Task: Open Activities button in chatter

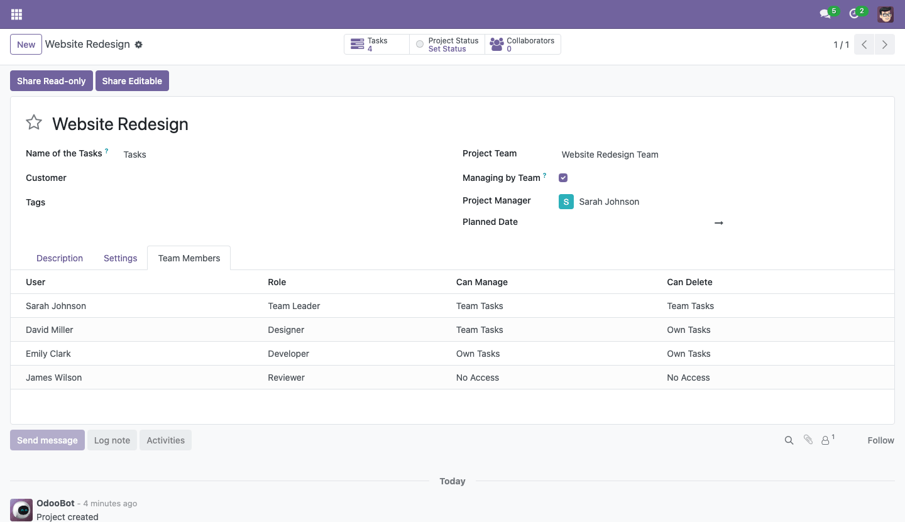Action: point(165,440)
